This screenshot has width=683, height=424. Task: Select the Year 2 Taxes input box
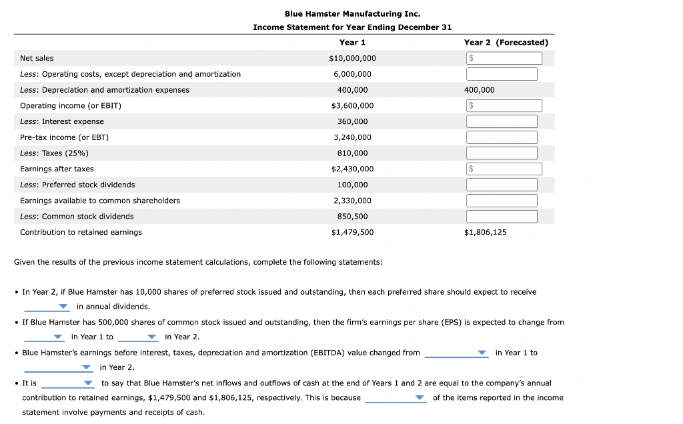tap(502, 153)
